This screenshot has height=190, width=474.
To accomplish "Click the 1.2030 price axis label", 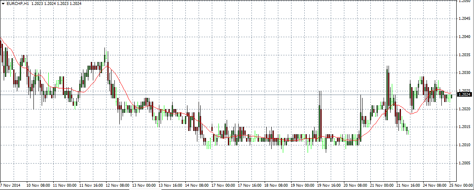I will point(465,73).
